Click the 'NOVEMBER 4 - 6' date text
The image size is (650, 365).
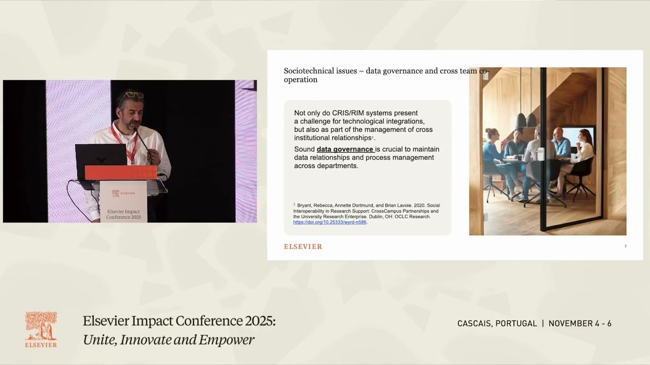click(580, 323)
